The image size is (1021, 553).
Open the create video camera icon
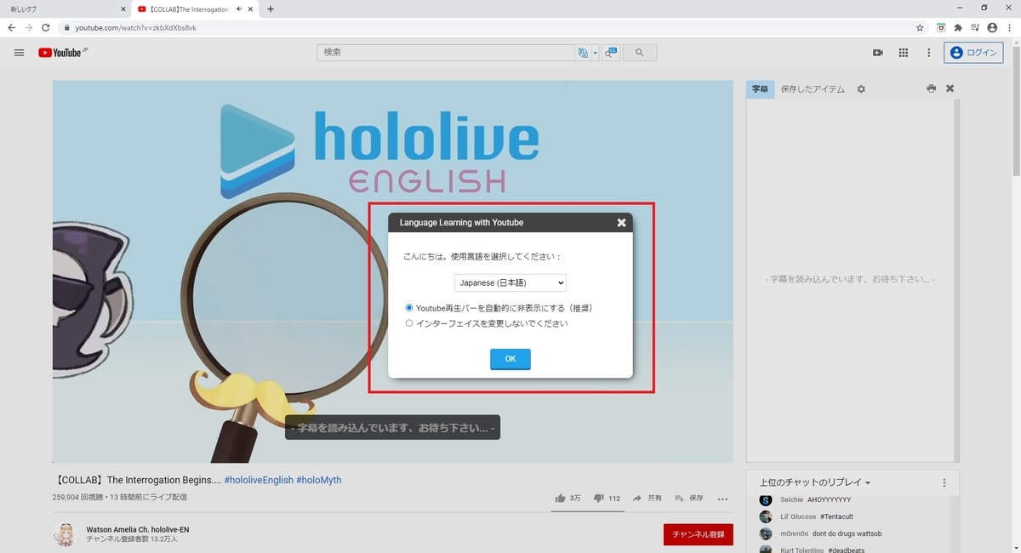(877, 53)
